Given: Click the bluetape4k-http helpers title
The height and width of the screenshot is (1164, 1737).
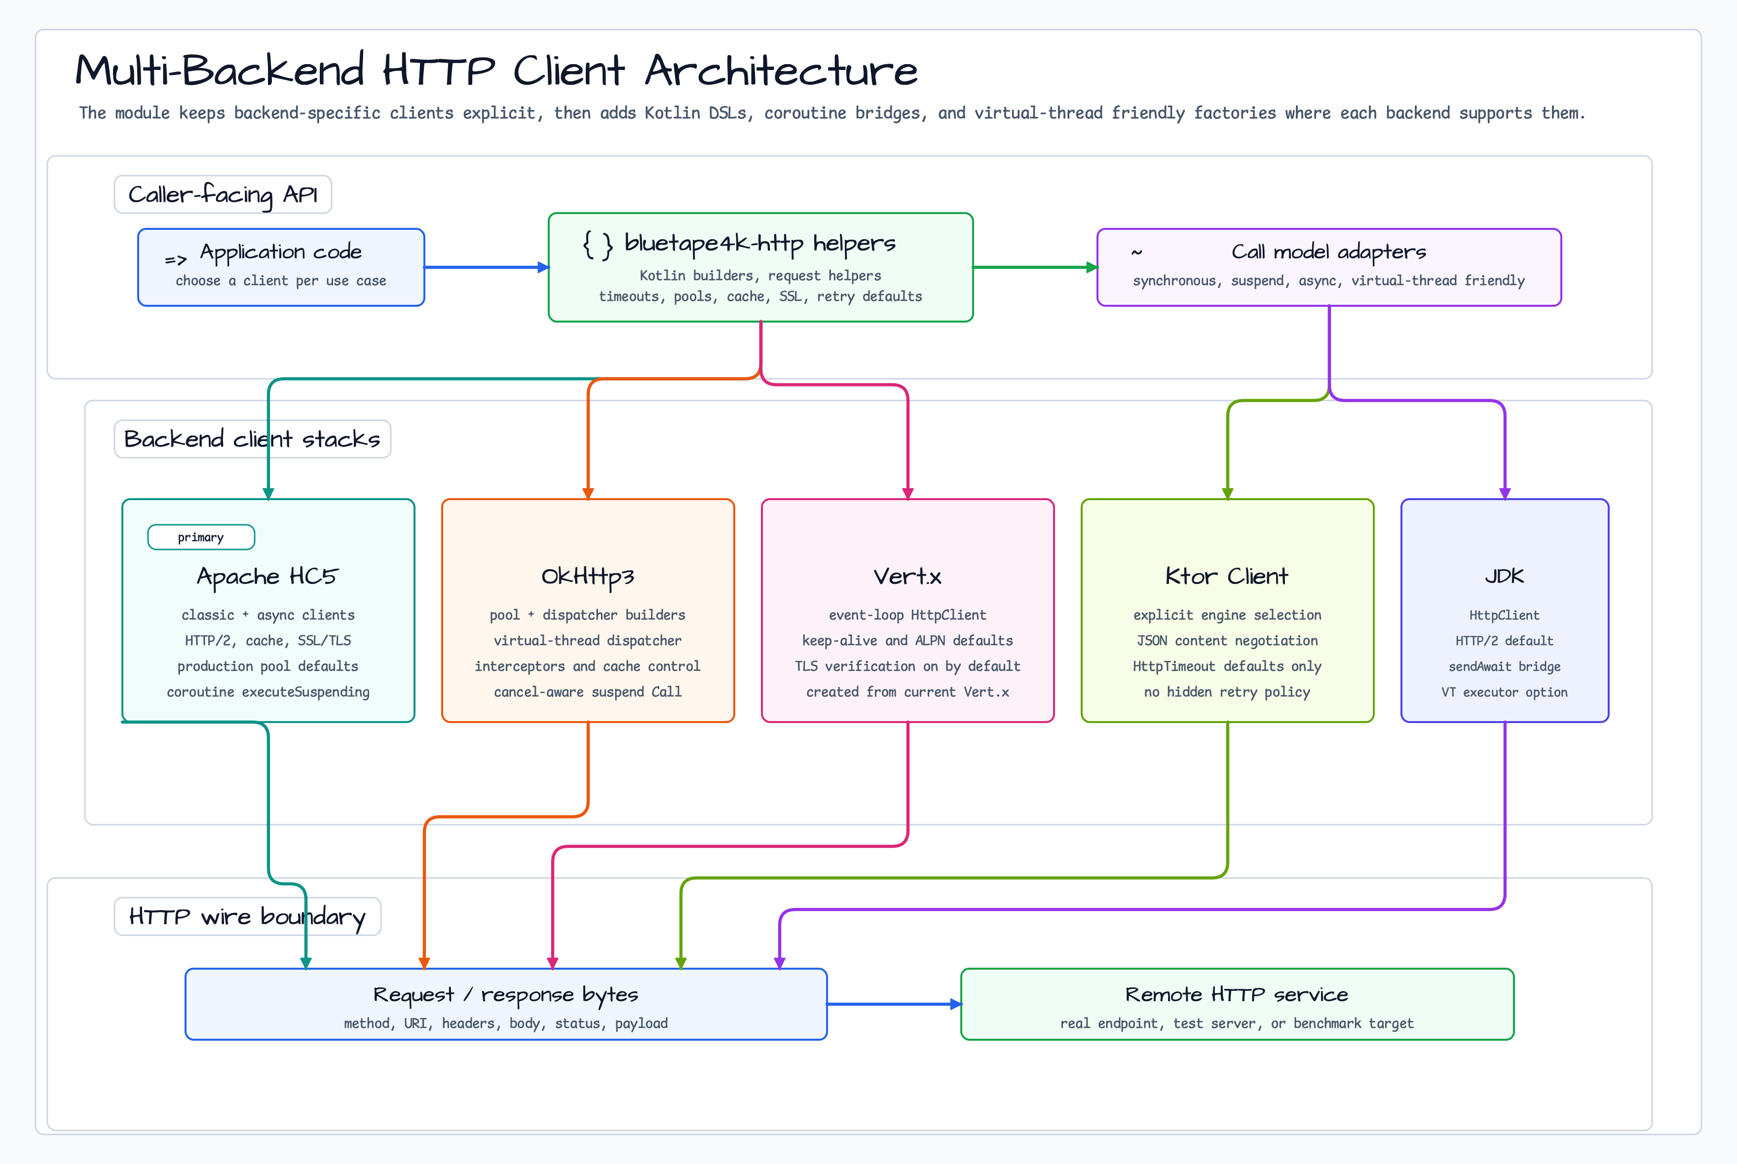Looking at the screenshot, I should pos(760,244).
